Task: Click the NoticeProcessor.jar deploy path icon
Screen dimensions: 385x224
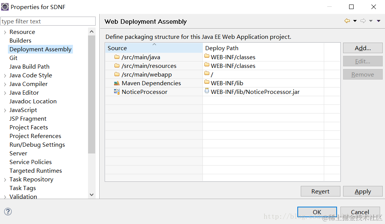Action: (207, 91)
